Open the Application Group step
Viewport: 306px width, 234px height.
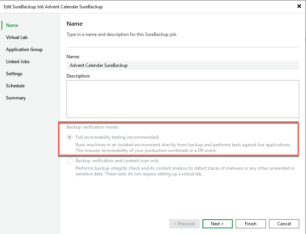click(x=24, y=50)
